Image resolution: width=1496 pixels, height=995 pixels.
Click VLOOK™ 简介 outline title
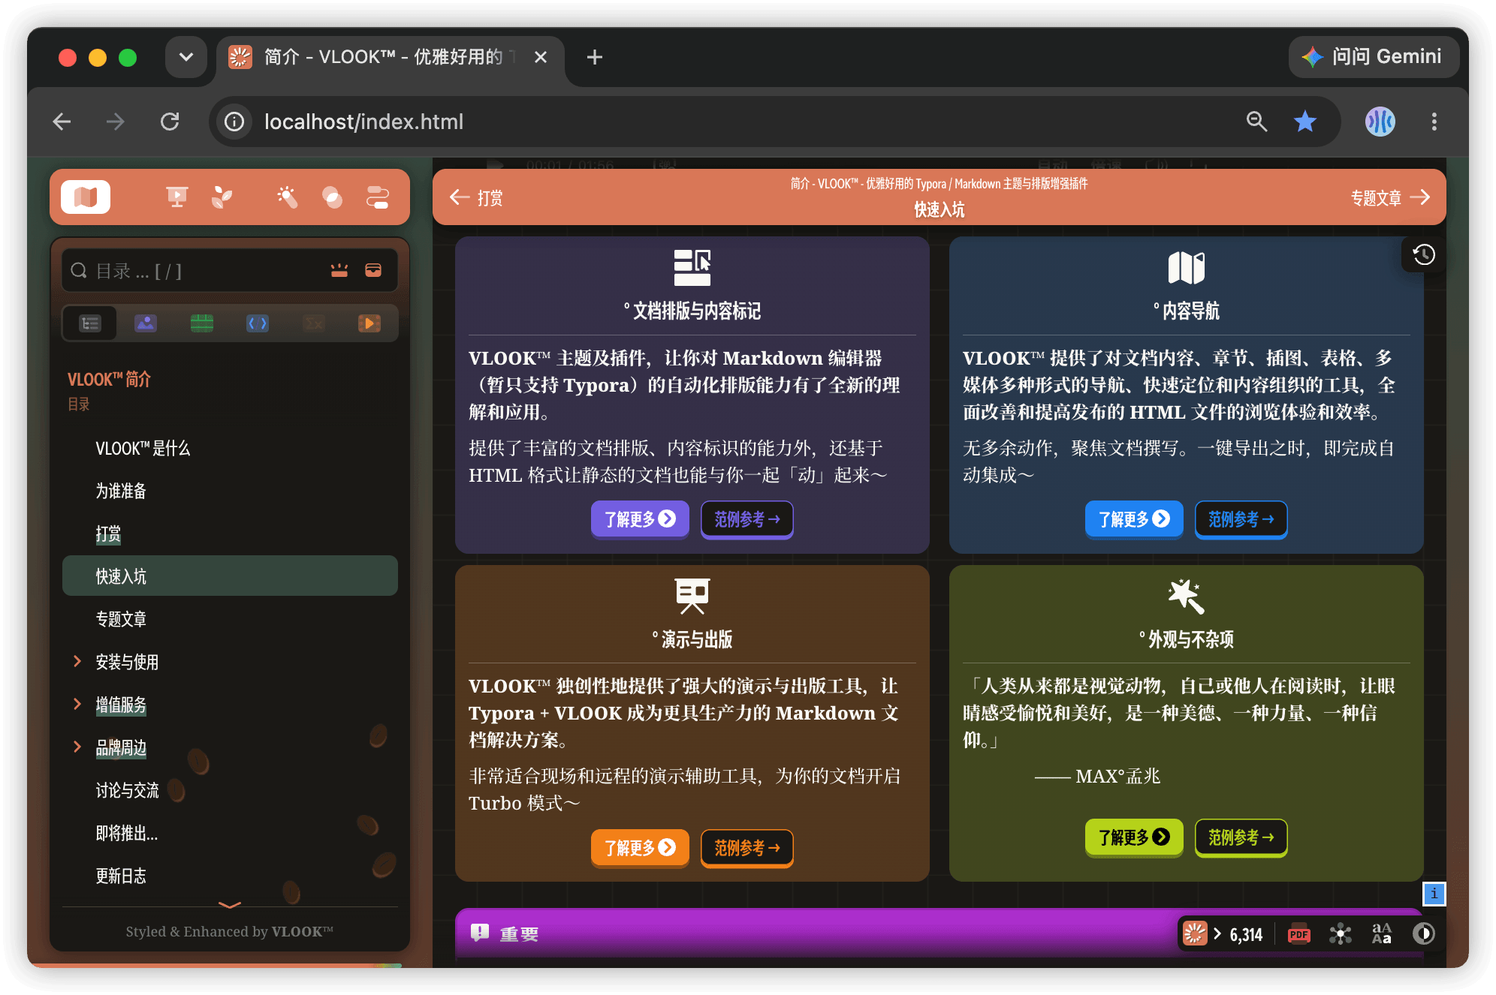[109, 380]
